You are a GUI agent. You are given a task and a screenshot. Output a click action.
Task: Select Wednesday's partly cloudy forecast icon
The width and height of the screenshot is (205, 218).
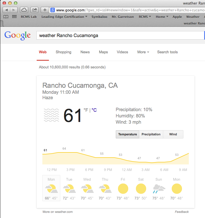(x=87, y=189)
